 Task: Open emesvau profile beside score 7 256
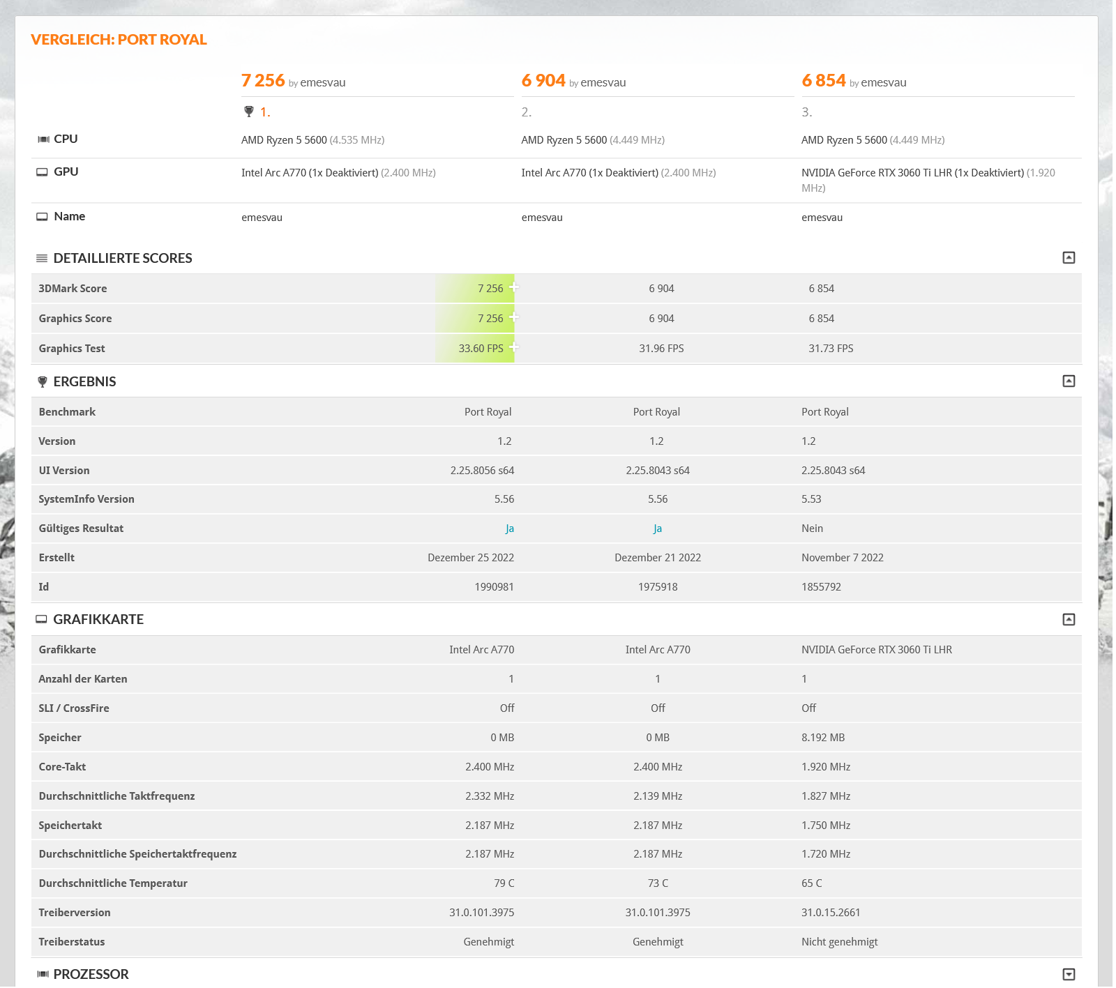pos(323,83)
